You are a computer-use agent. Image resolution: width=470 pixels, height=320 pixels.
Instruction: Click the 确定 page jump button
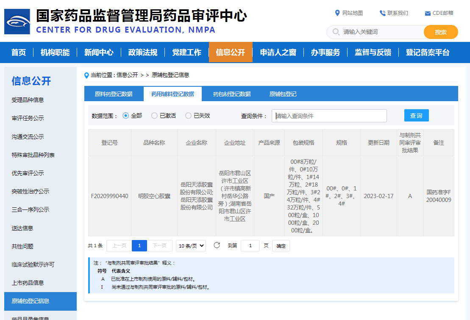click(x=281, y=246)
